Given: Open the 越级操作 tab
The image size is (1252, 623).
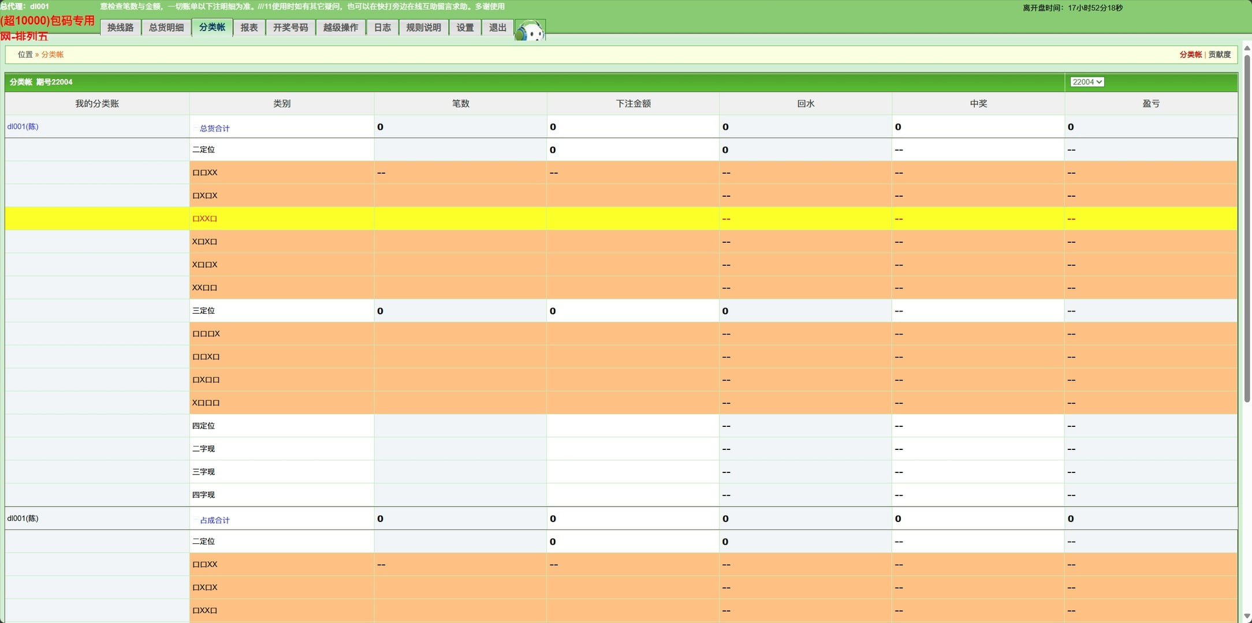Looking at the screenshot, I should [x=340, y=28].
